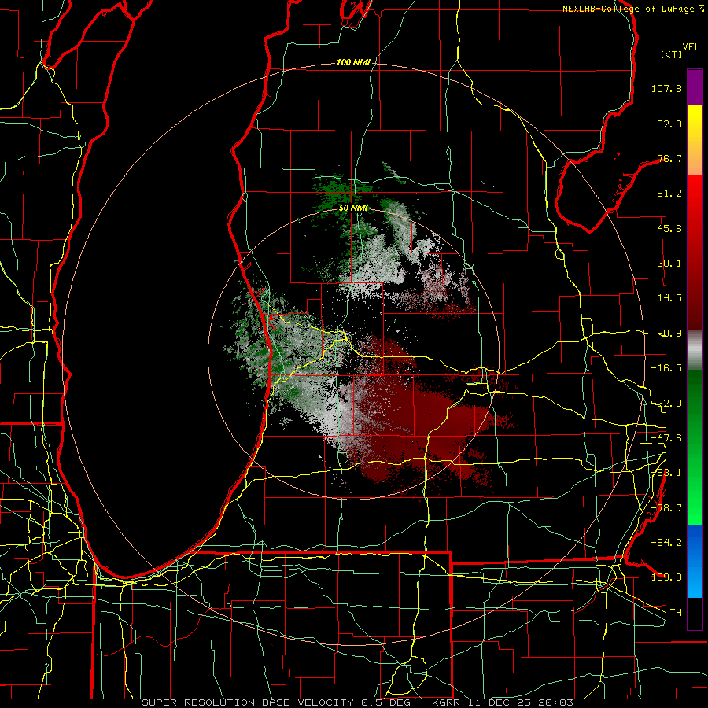Click the 107.8 velocity scale value
This screenshot has width=708, height=708.
(x=666, y=88)
